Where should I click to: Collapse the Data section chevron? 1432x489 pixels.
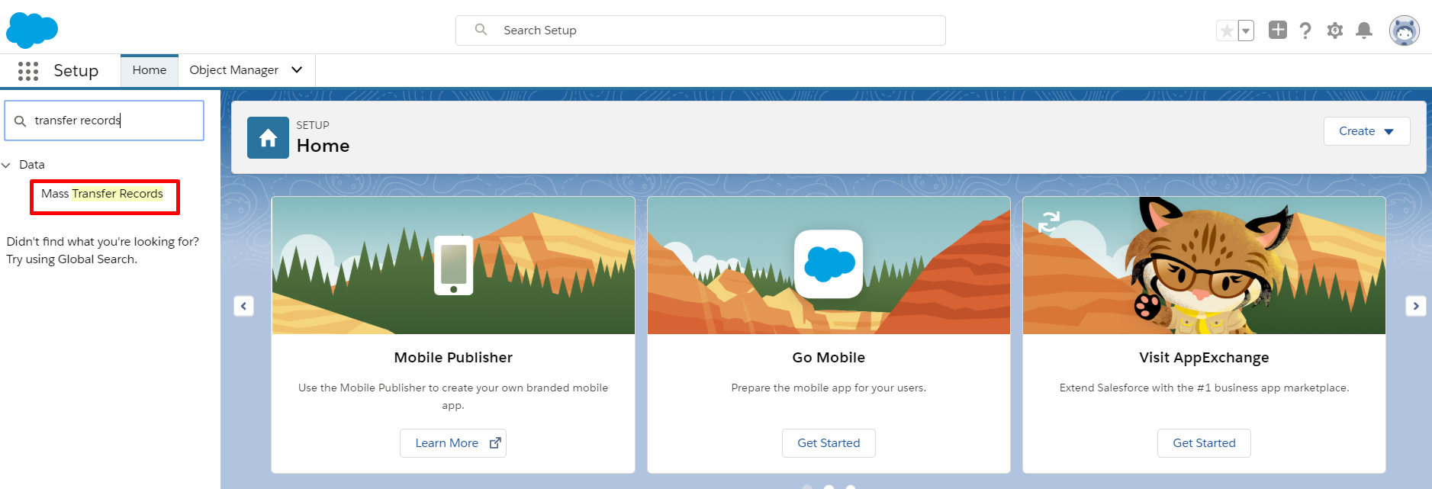click(x=6, y=165)
